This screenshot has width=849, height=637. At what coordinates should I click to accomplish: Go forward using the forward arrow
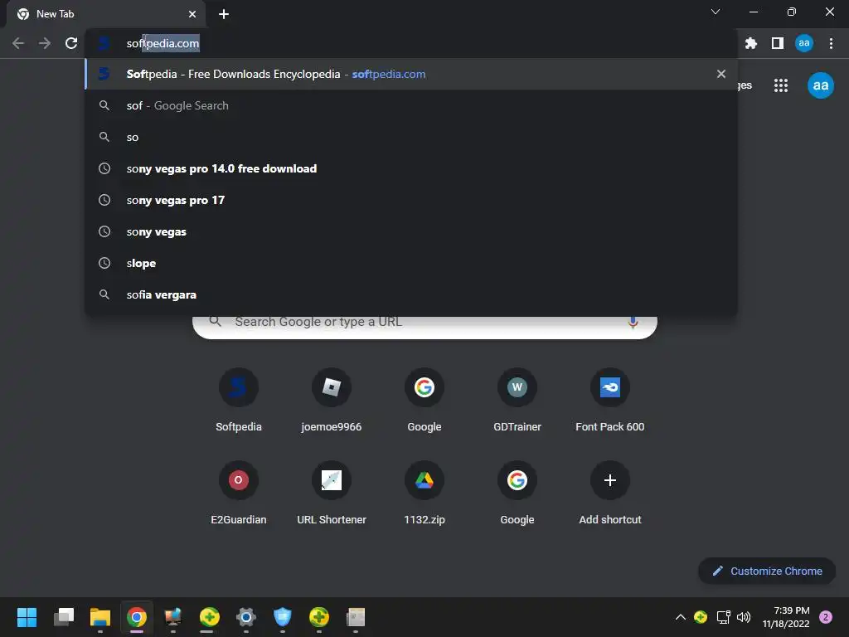coord(45,43)
